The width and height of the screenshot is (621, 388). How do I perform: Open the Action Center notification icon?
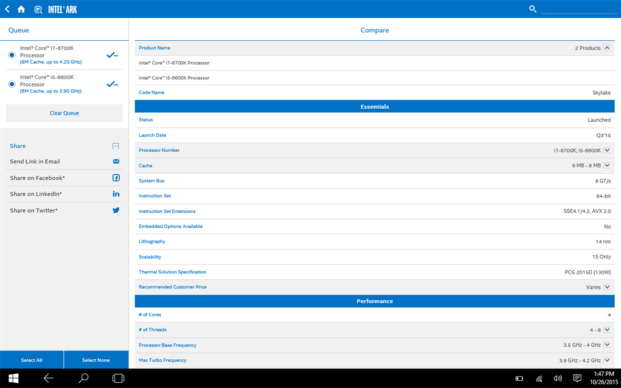click(x=577, y=378)
